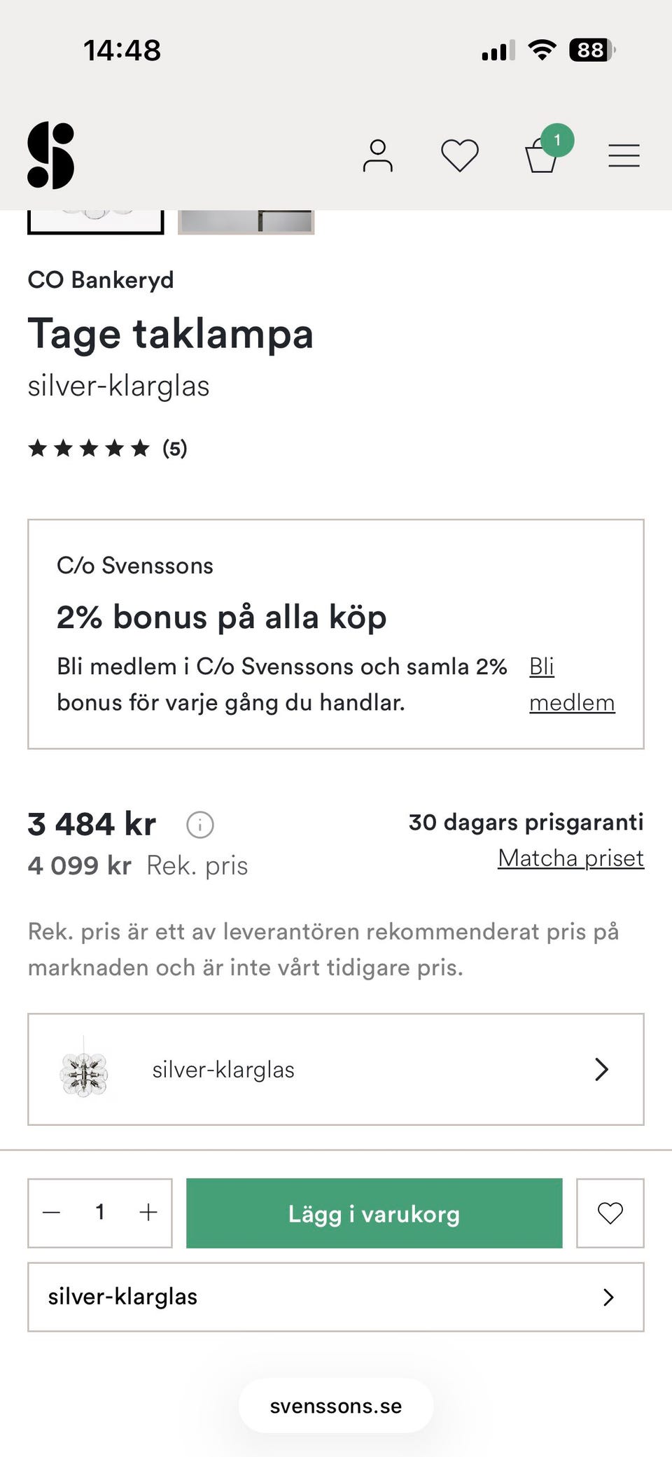Select the first product image thumbnail
This screenshot has width=672, height=1457.
96,221
